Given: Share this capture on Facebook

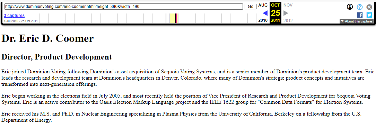Looking at the screenshot, I should pyautogui.click(x=360, y=15).
